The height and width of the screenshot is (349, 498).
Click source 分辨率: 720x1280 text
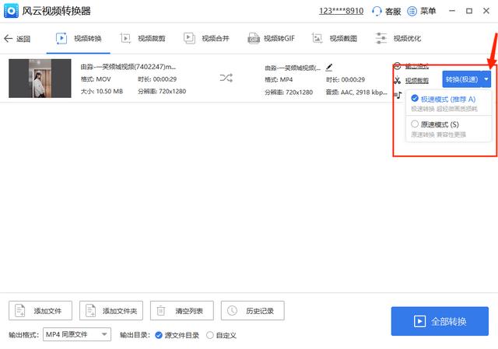click(162, 92)
